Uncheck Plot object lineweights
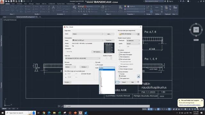 click(x=119, y=55)
